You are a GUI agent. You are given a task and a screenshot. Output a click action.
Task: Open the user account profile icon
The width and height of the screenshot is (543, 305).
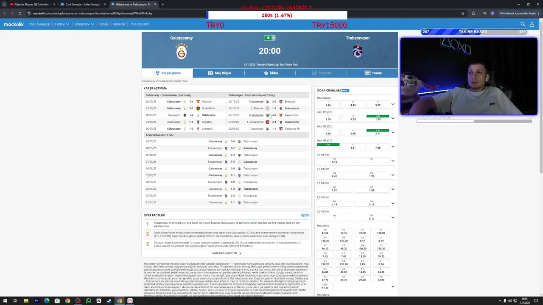click(x=532, y=24)
